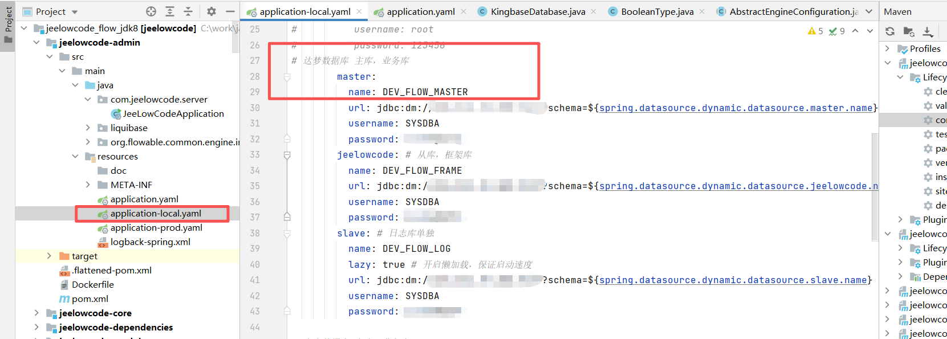Close the application-local.yaml tab

coord(359,11)
